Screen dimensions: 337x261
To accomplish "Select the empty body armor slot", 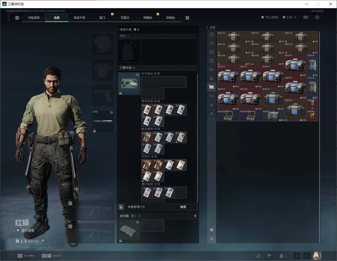I will point(103,70).
